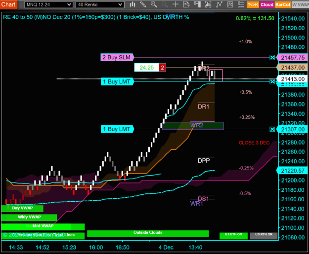
Task: Click the position quantity 2 red box
Action: (x=162, y=68)
